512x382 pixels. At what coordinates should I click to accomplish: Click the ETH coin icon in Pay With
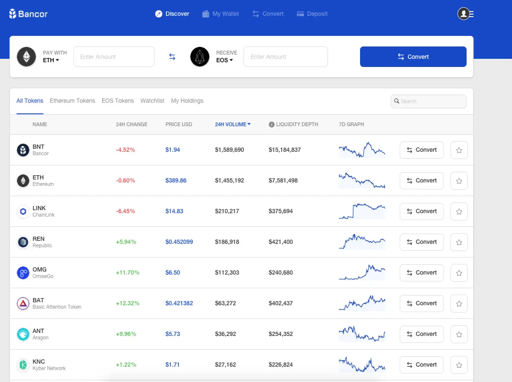(26, 57)
